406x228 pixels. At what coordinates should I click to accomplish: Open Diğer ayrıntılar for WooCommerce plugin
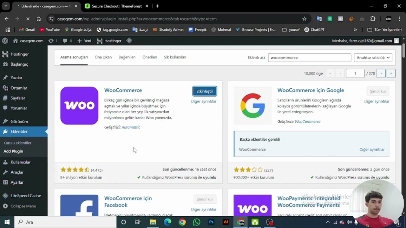(204, 101)
